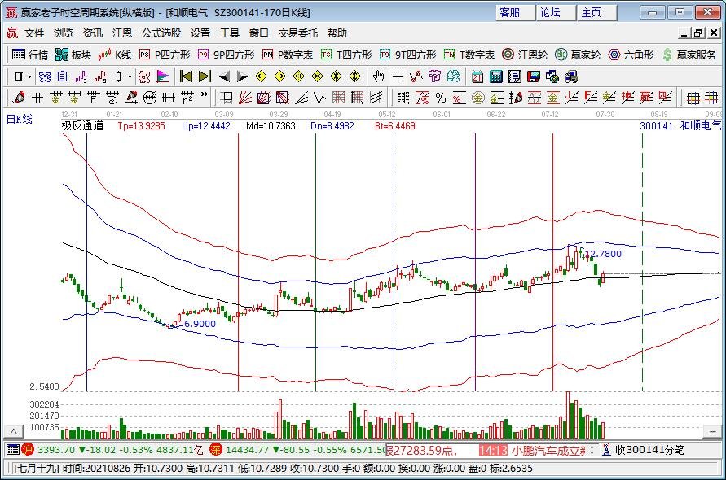
Task: Click the 论坛 forum button
Action: [x=551, y=12]
